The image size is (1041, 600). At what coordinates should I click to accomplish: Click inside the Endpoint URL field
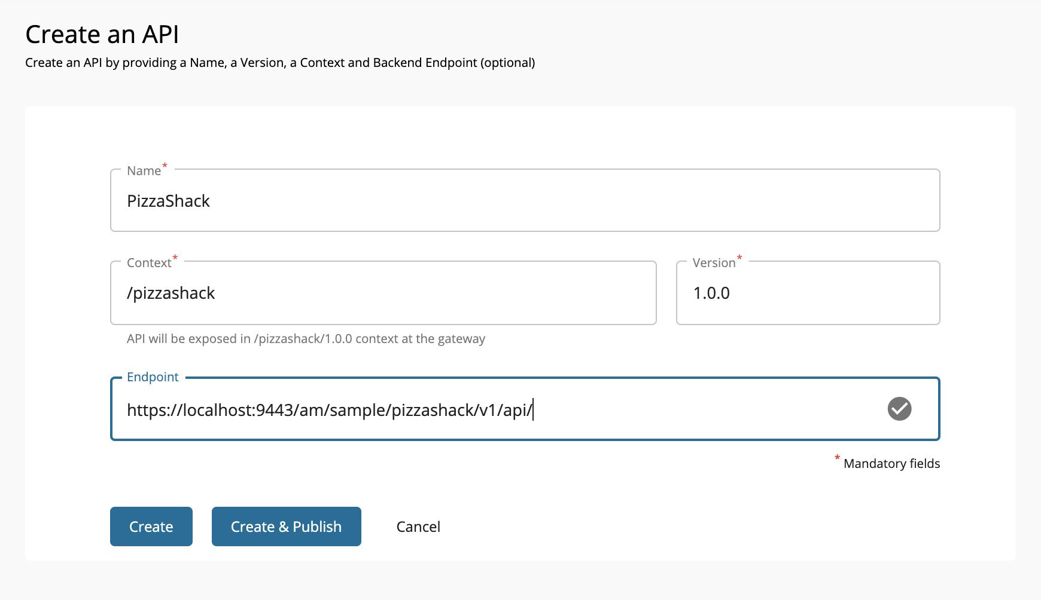[x=479, y=409]
